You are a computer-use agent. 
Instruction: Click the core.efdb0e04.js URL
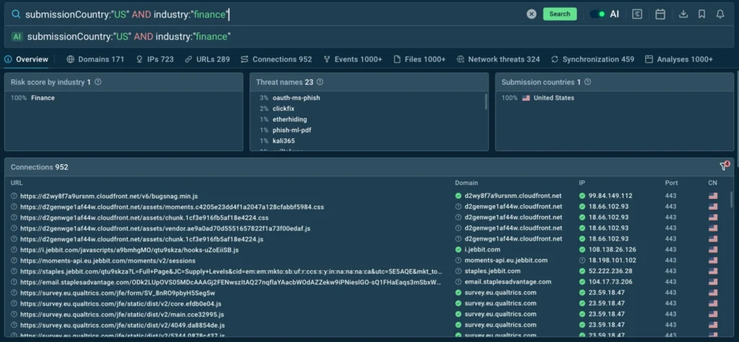click(121, 303)
